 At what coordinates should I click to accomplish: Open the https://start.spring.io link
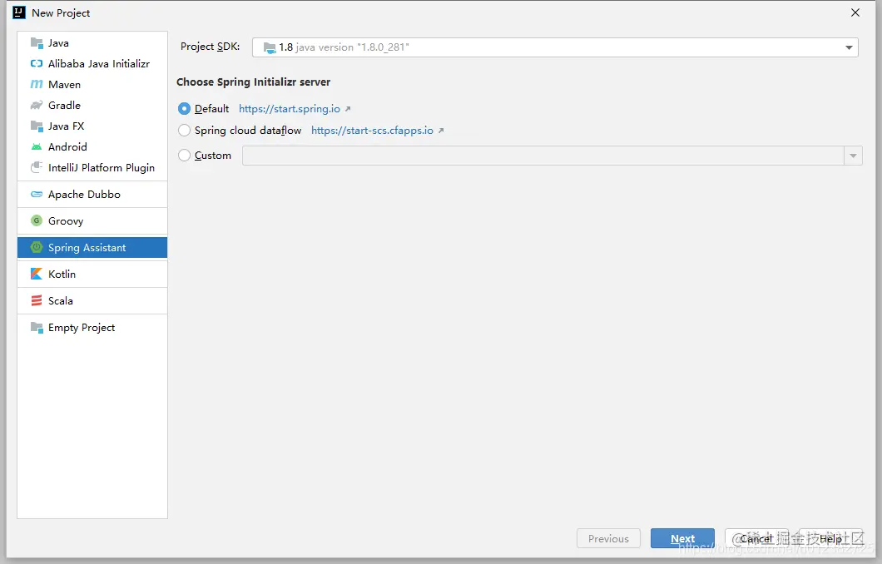click(289, 109)
